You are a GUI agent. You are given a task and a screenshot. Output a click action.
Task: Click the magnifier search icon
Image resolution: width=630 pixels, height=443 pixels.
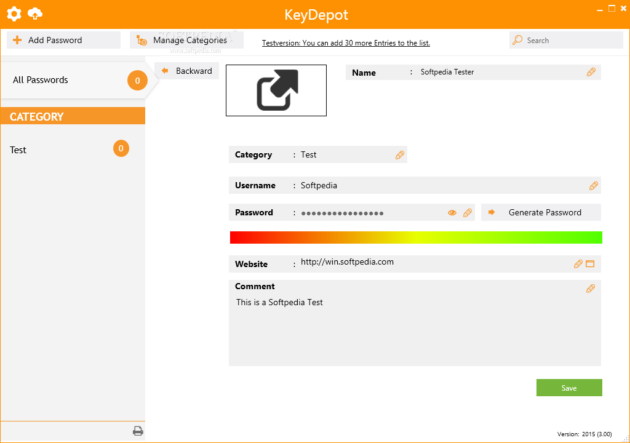pos(517,40)
